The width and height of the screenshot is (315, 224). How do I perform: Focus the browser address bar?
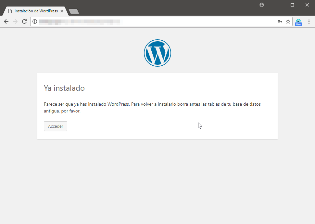(157, 21)
